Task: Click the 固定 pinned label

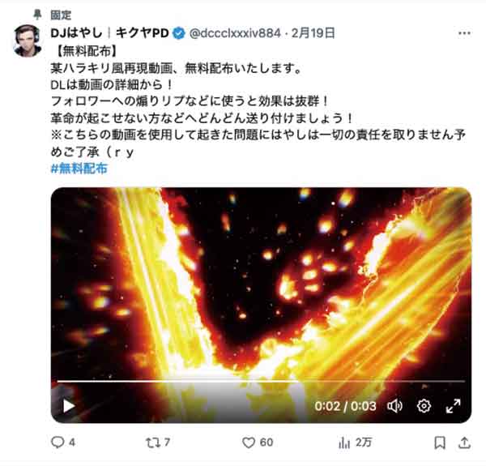Action: click(x=61, y=15)
